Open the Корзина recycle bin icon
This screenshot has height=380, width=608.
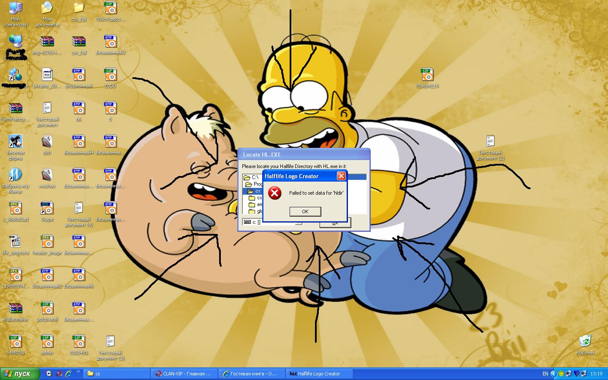(585, 345)
